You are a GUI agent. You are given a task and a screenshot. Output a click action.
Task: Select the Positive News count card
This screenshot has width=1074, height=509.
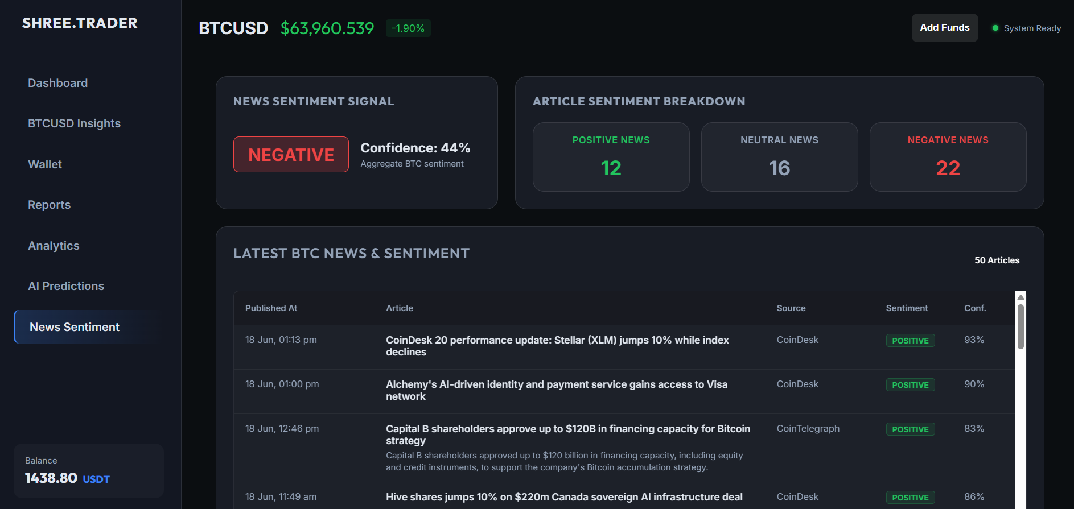(x=611, y=157)
